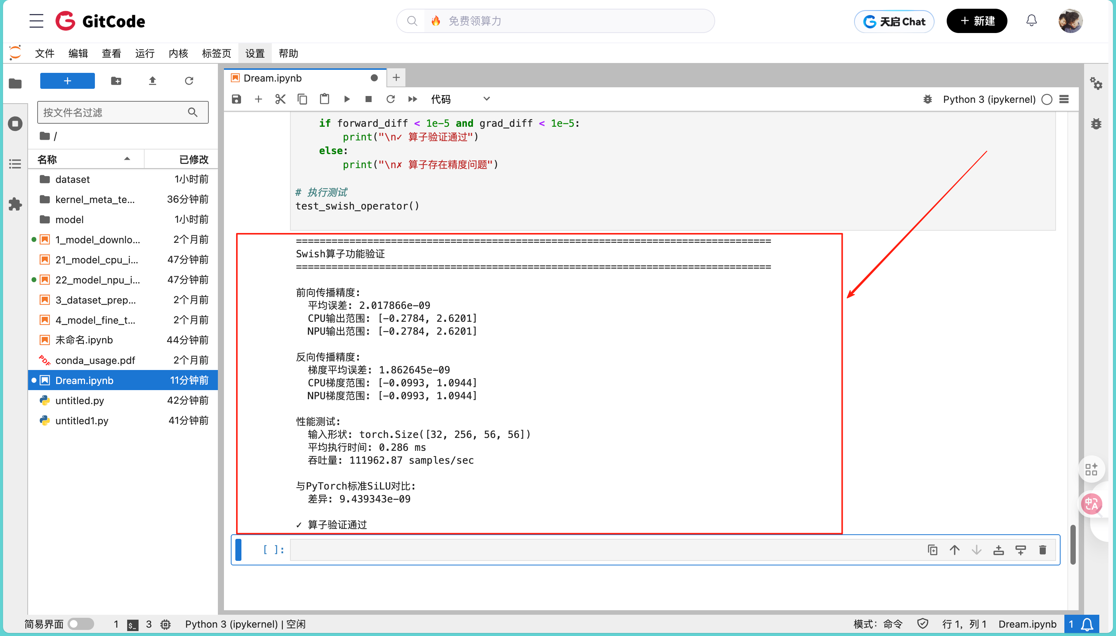Image resolution: width=1116 pixels, height=636 pixels.
Task: Click the 新建 (New) button
Action: tap(977, 21)
